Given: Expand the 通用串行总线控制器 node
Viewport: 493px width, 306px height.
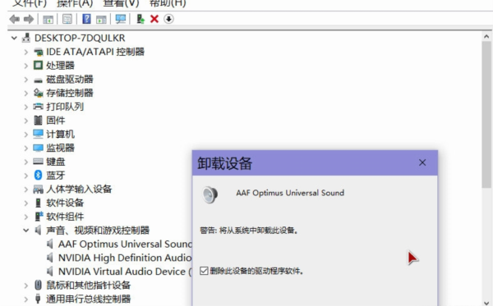Looking at the screenshot, I should point(26,299).
